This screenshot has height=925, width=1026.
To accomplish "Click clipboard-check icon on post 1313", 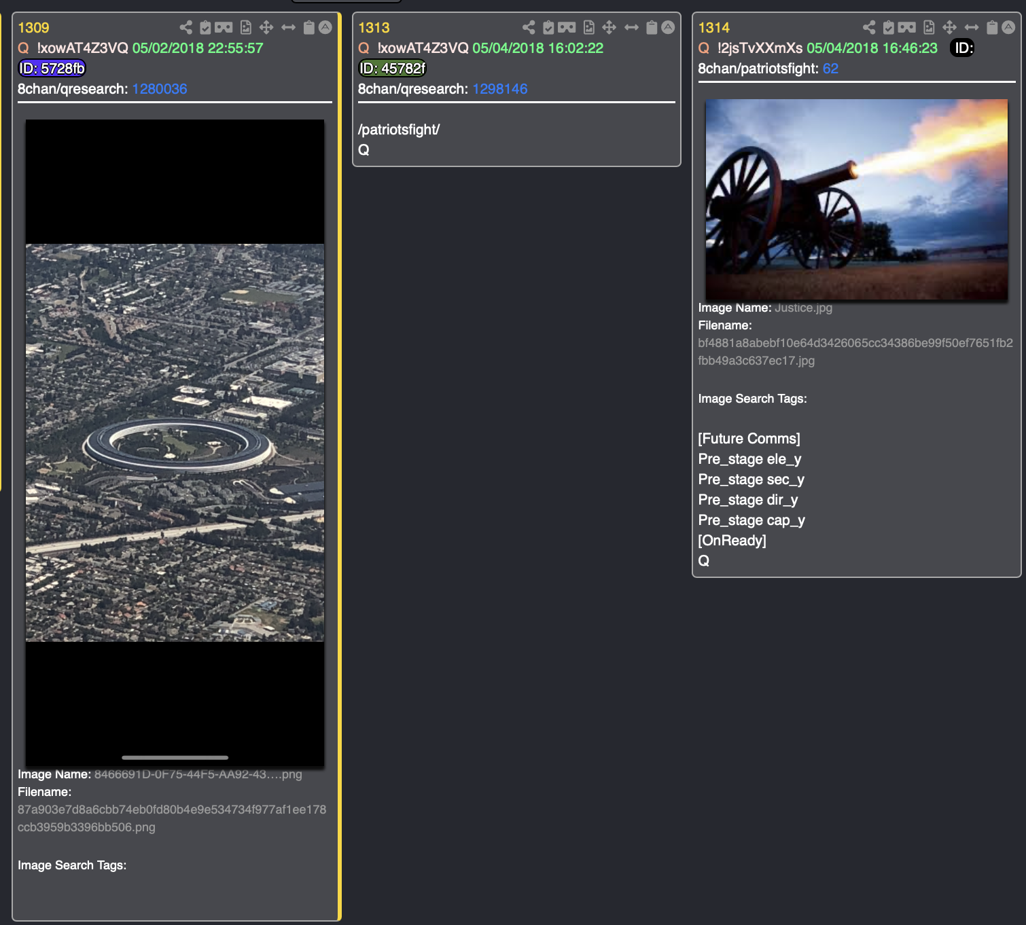I will pyautogui.click(x=548, y=27).
